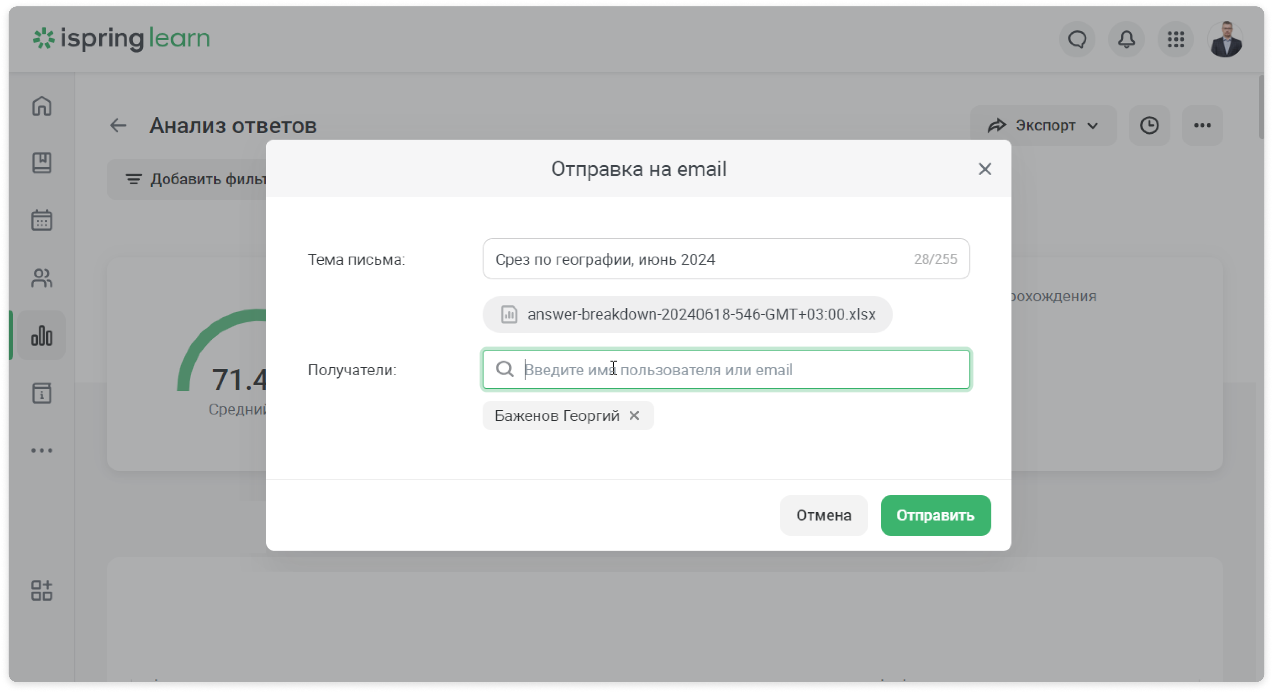Image resolution: width=1273 pixels, height=693 pixels.
Task: Click the Отмена button
Action: click(824, 515)
